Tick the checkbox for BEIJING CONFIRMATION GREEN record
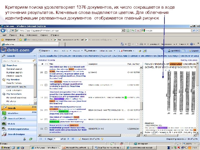This screenshot has width=200, height=150. click(x=46, y=119)
